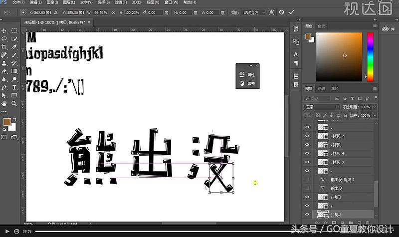Screen dimensions: 399x237
Task: Select the Pen tool
Action: point(4,87)
